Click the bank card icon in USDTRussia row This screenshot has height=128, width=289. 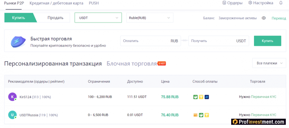196,115
